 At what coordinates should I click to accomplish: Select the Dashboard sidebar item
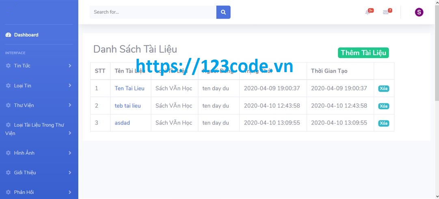click(x=39, y=35)
